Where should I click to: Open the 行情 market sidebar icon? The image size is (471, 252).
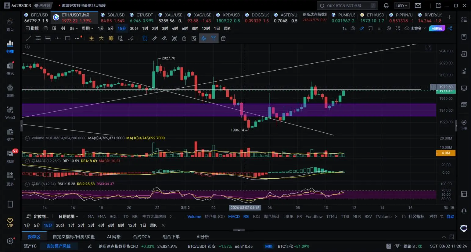10,47
